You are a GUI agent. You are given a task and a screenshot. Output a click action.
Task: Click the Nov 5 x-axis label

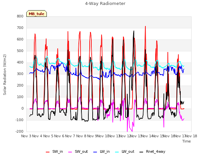coord(48,136)
